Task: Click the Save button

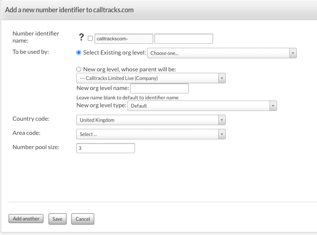Action: (x=58, y=219)
